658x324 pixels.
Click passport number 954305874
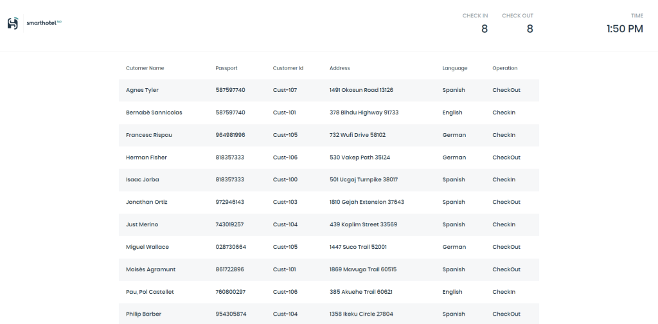231,314
